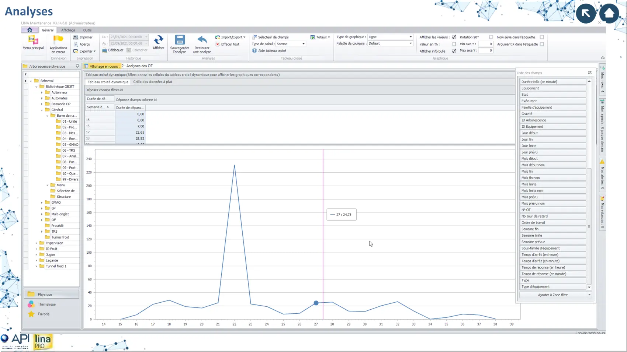The height and width of the screenshot is (352, 627).
Task: Open Grille des données à plat tab
Action: tap(152, 82)
